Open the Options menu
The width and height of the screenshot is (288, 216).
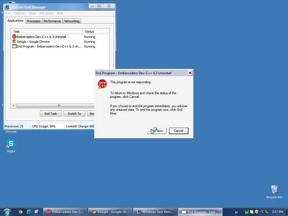(20, 13)
